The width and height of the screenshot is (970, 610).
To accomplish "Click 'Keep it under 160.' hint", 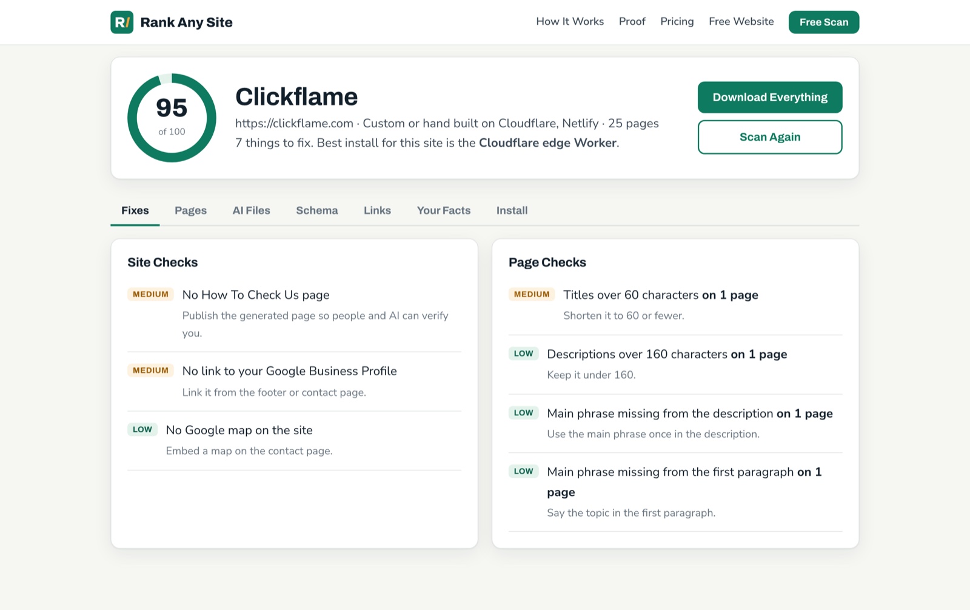I will pos(591,375).
